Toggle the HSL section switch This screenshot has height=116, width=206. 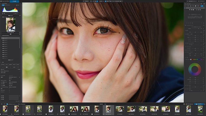203,57
